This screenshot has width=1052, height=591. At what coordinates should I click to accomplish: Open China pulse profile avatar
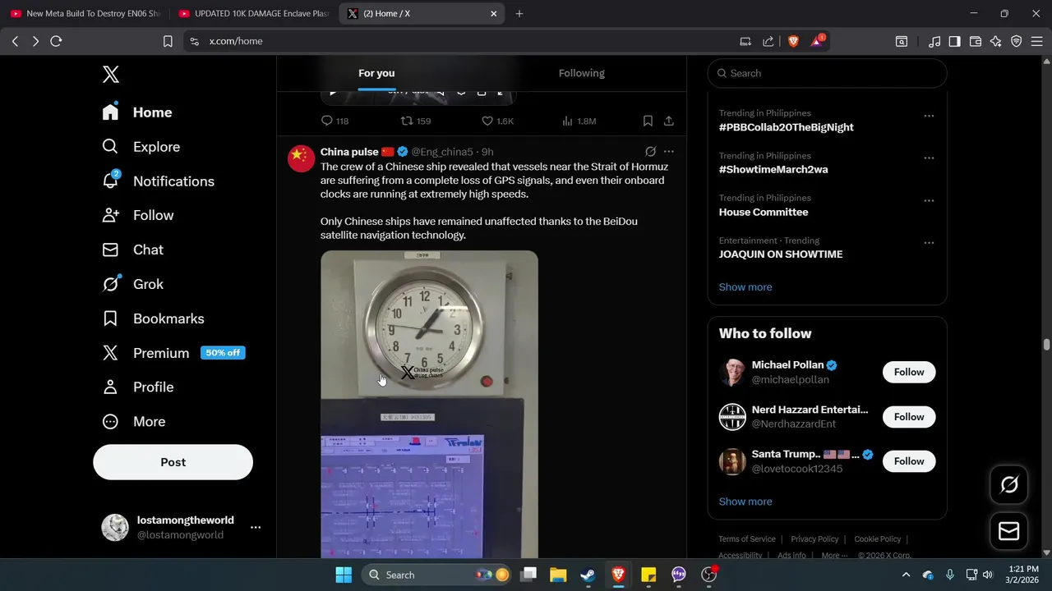(x=302, y=158)
